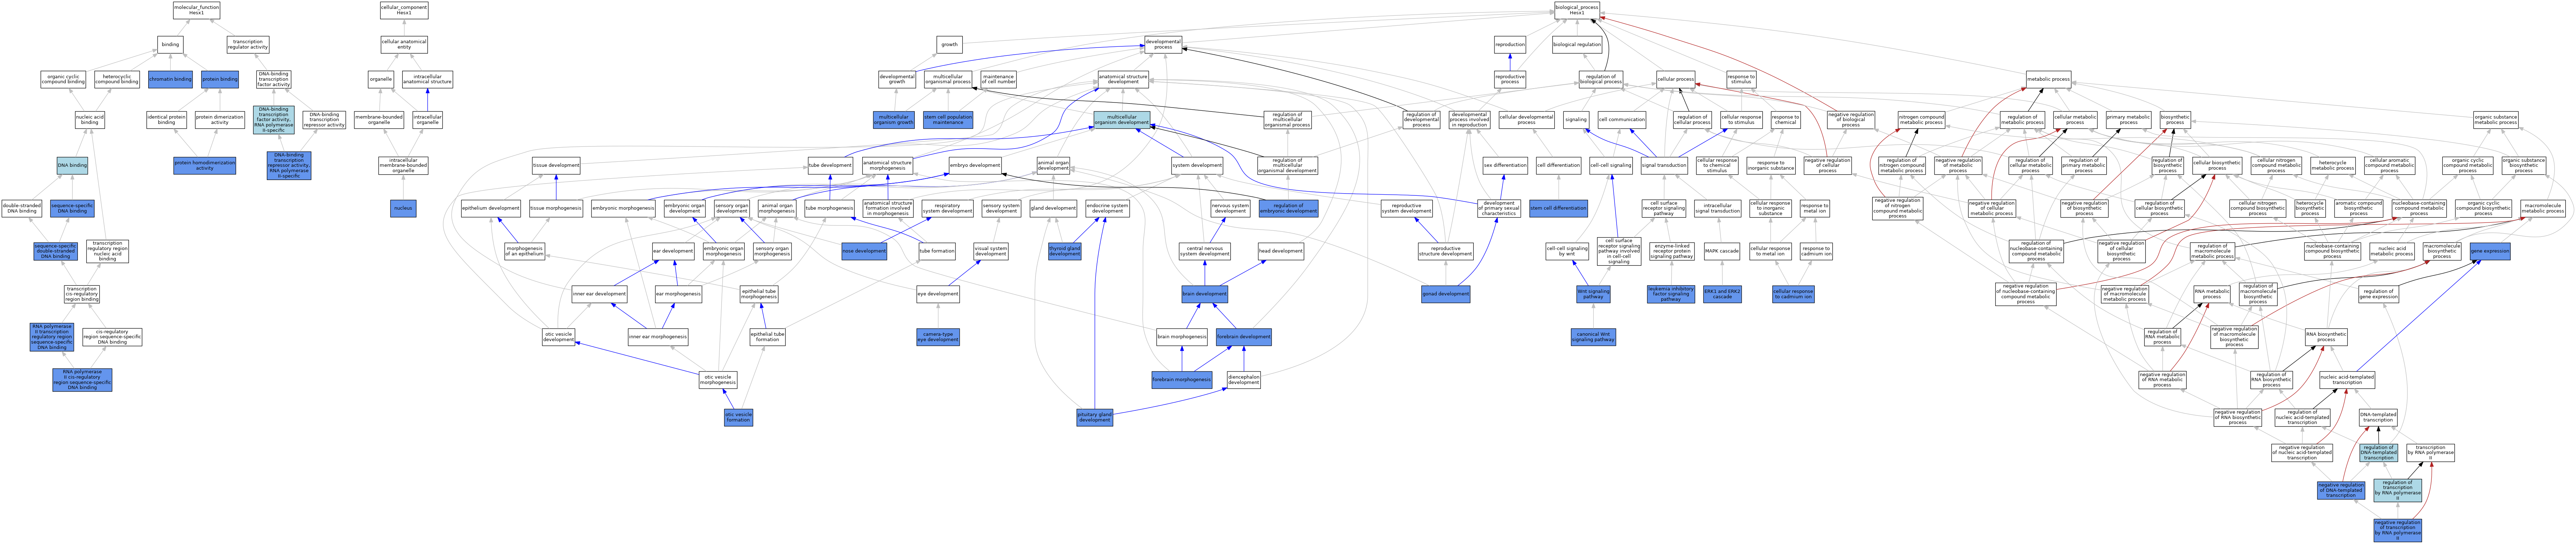Image resolution: width=2576 pixels, height=544 pixels.
Task: Click the blue "Wnt signaling pathway" node
Action: 1593,294
